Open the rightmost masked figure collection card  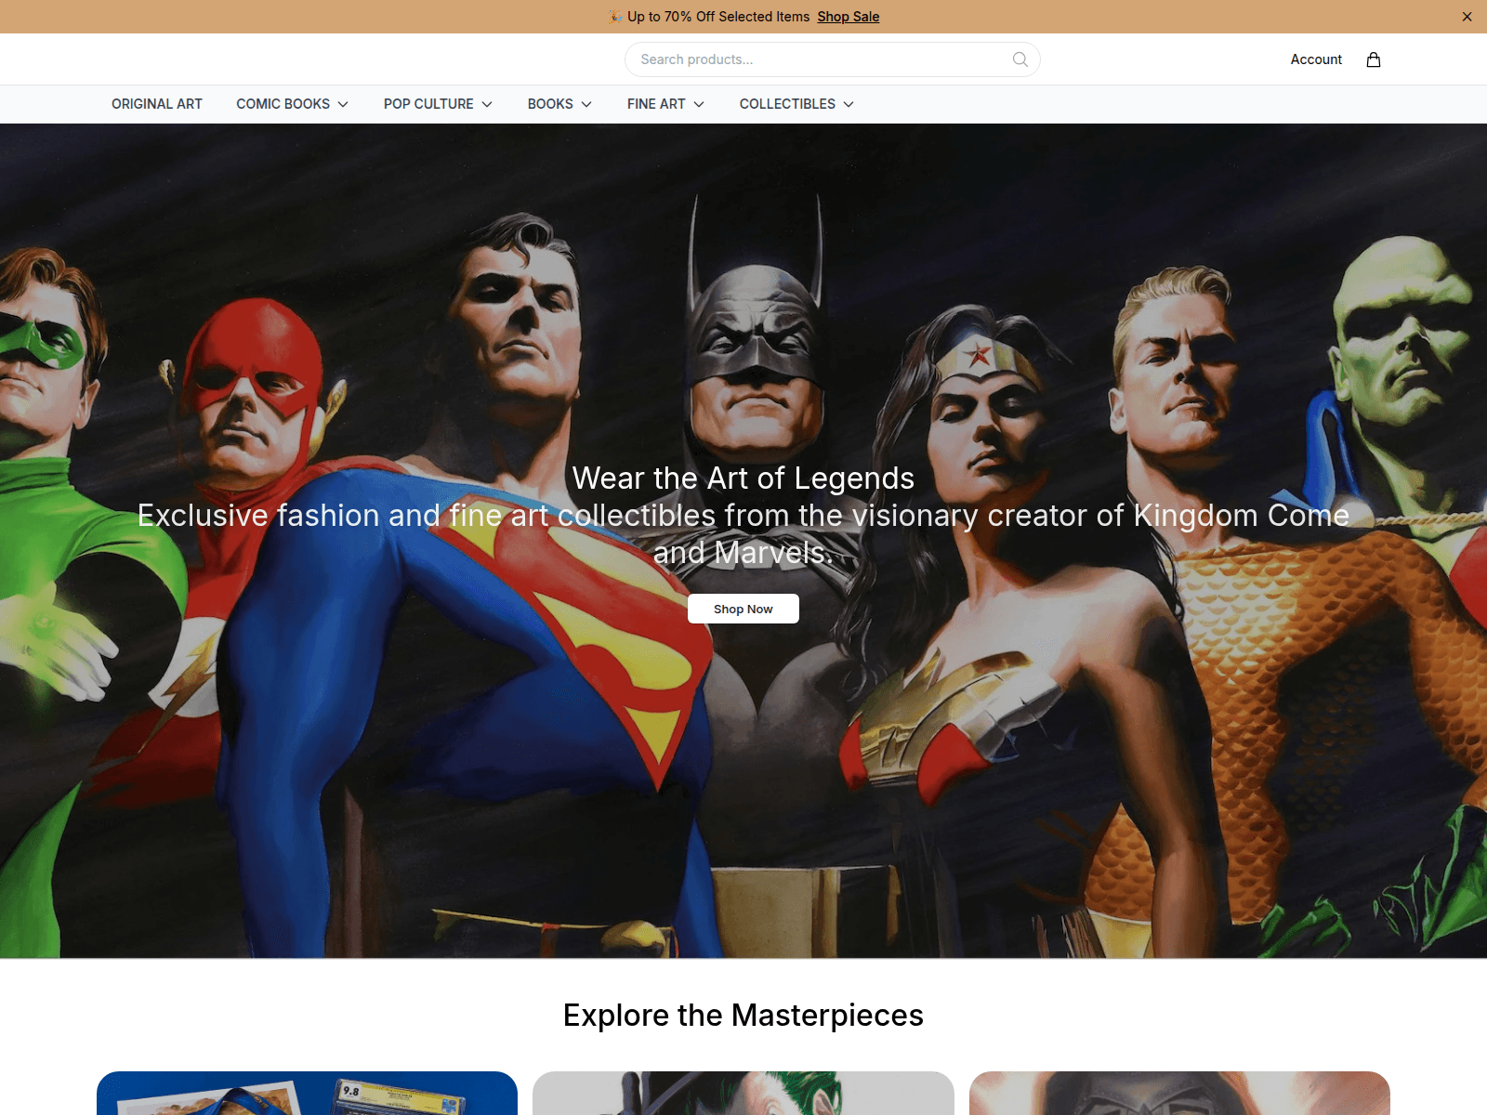[x=1179, y=1094]
